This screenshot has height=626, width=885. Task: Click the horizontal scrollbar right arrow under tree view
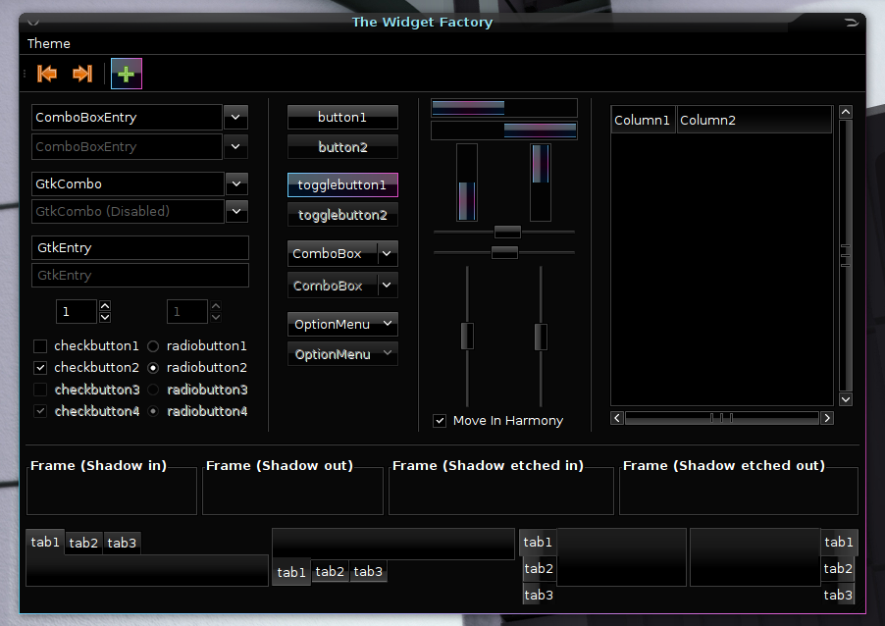tap(827, 418)
